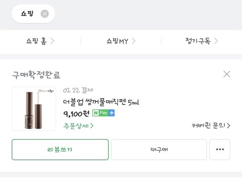Open the 커버퀸 문의 link
The image size is (242, 182).
pos(211,126)
